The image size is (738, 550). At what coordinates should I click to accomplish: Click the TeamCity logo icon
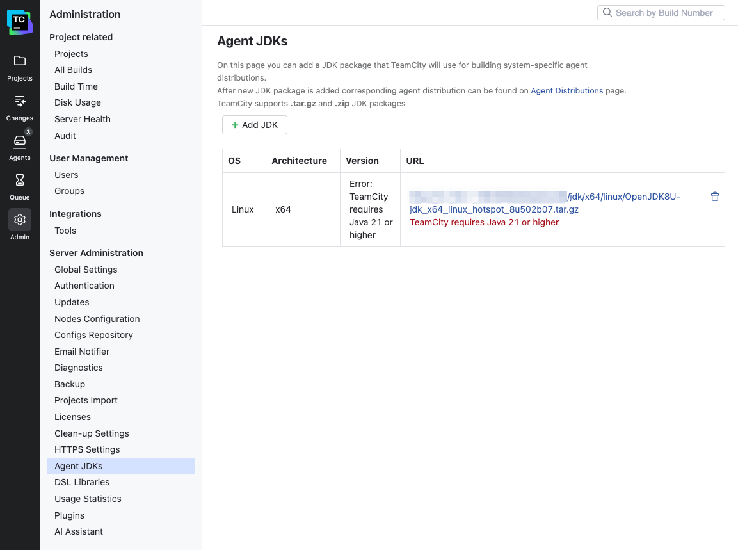(x=20, y=22)
